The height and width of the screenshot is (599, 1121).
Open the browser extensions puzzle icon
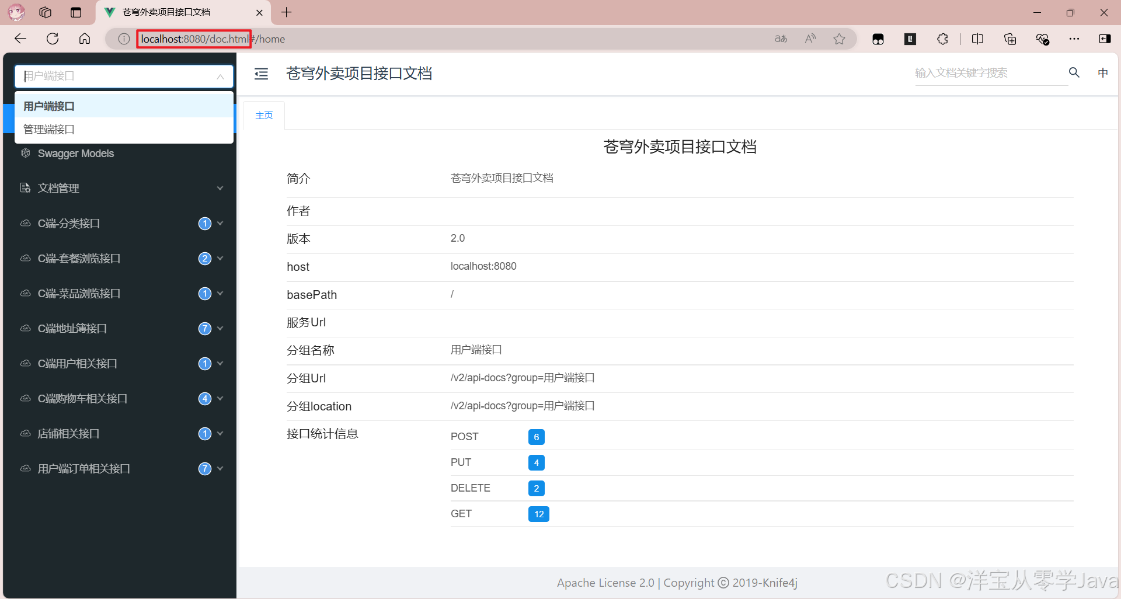pos(942,39)
